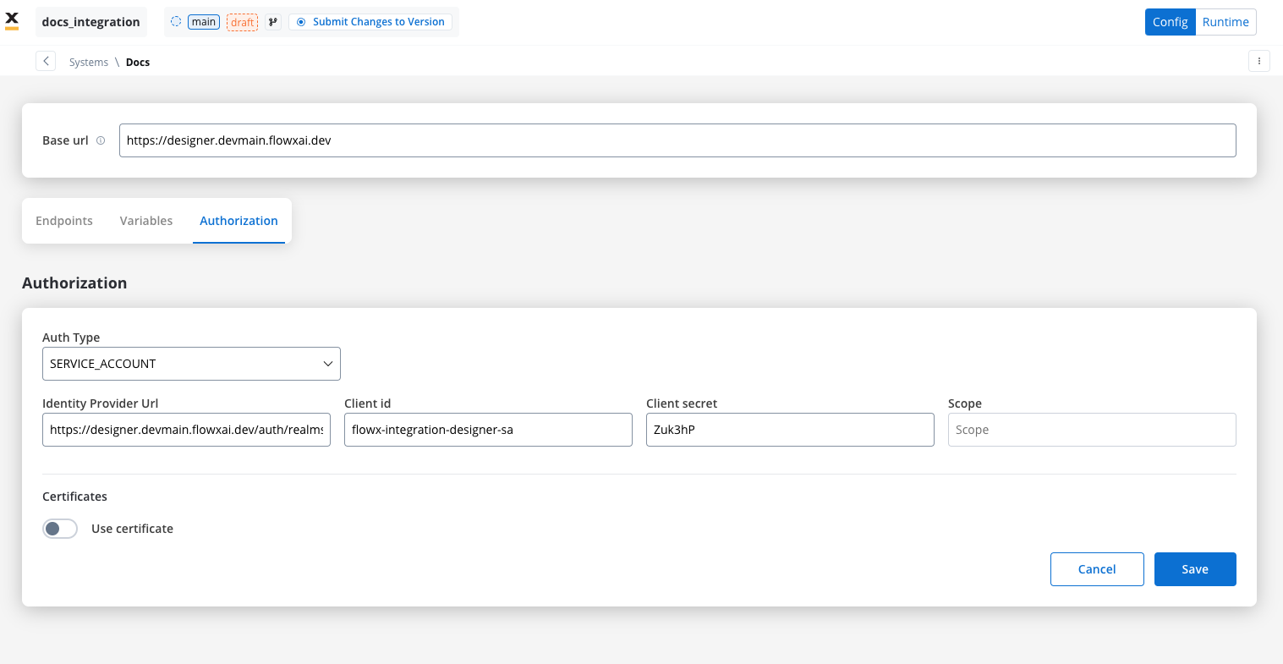Click the FlowX logo icon
The height and width of the screenshot is (664, 1283).
click(x=12, y=21)
